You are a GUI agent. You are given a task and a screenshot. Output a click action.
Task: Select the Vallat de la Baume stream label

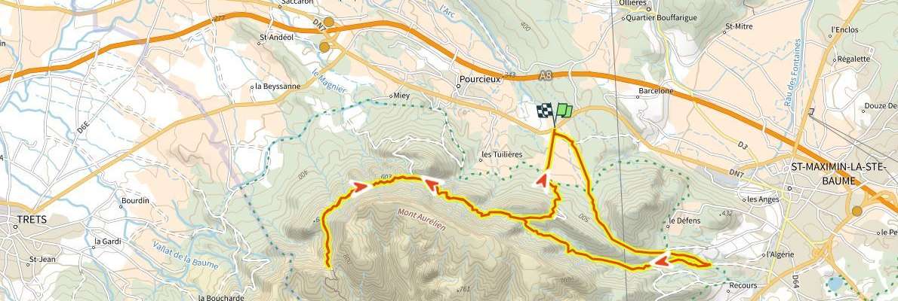(186, 255)
